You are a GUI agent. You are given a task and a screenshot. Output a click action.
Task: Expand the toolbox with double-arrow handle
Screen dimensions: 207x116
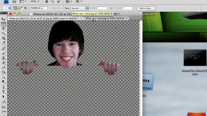click(1, 13)
